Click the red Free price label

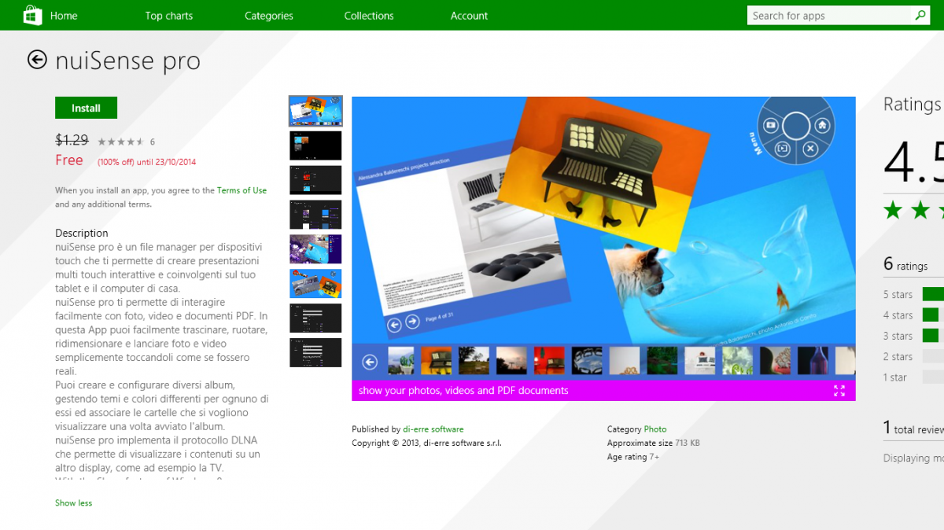click(69, 160)
